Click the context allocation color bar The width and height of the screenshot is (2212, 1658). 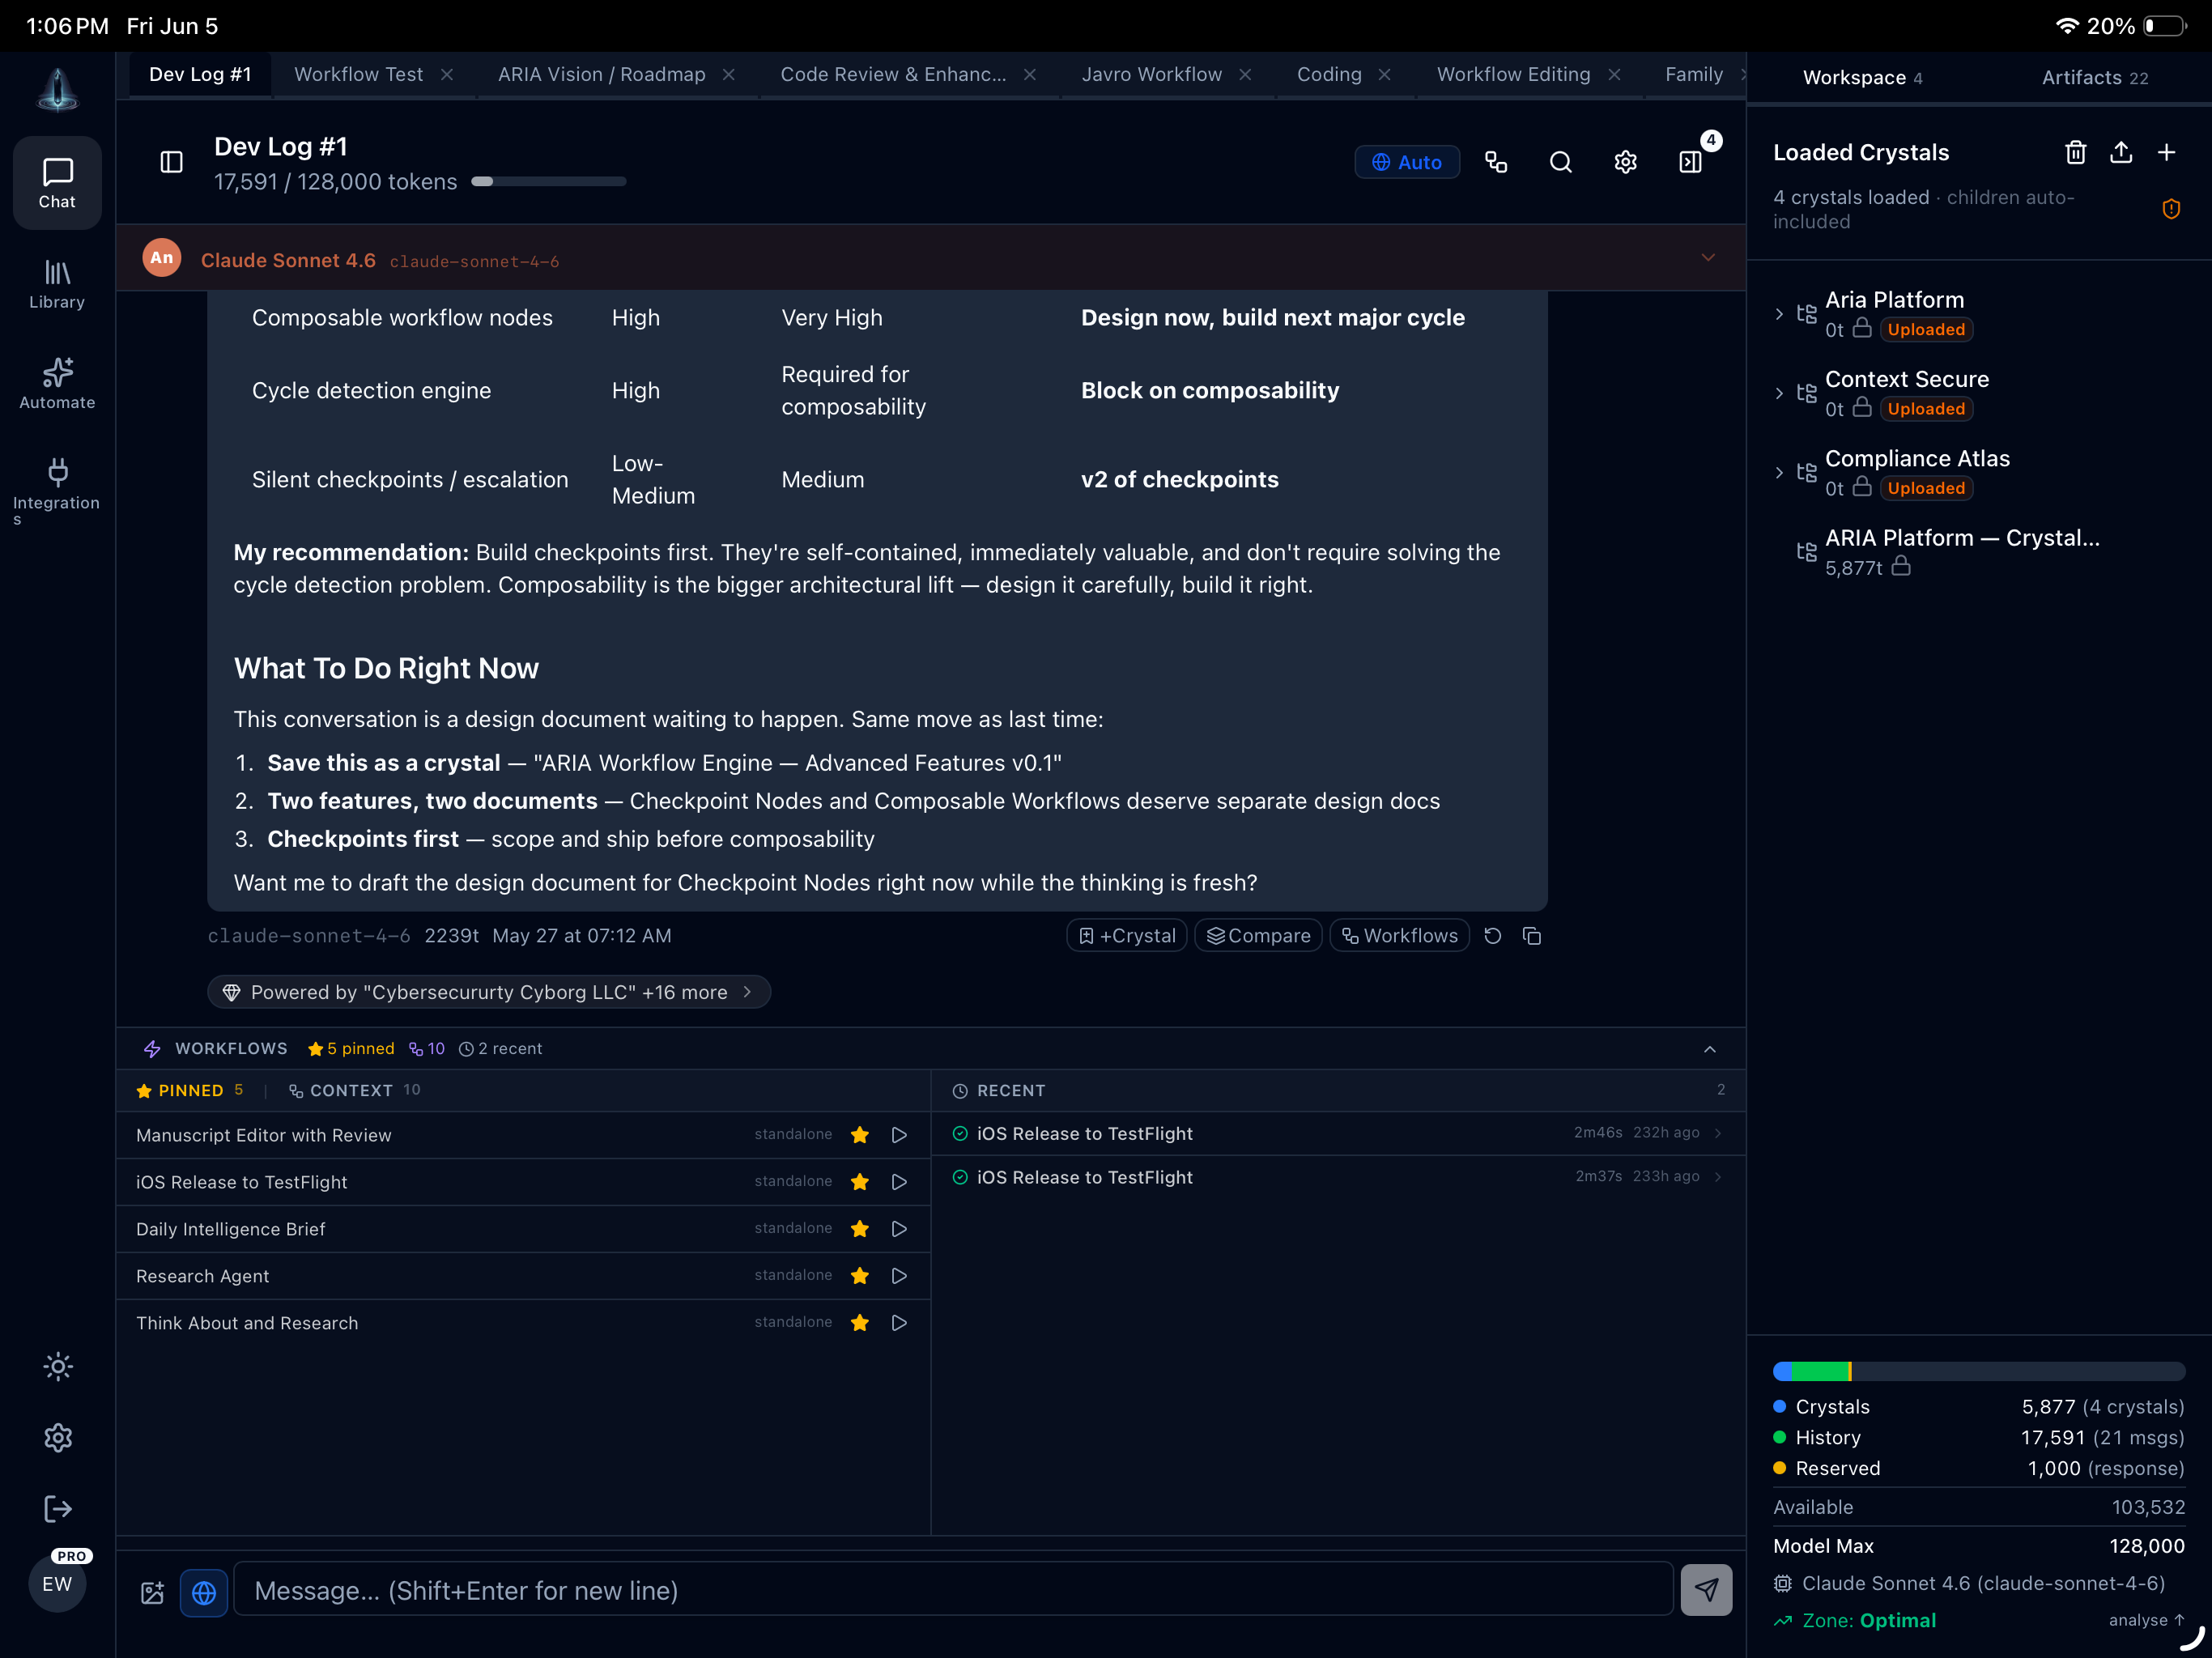click(1978, 1371)
